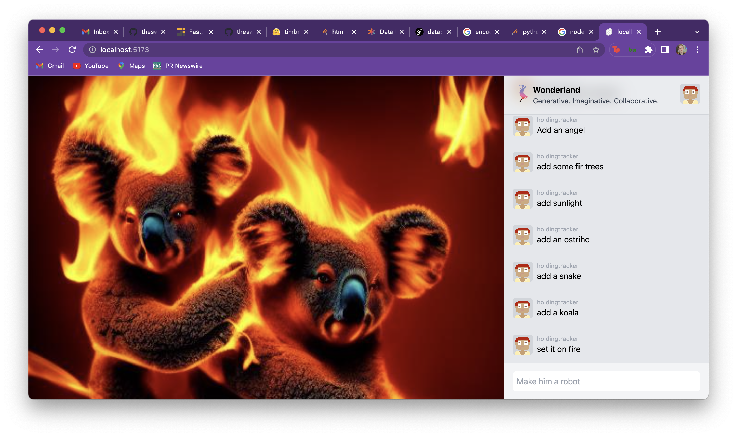The width and height of the screenshot is (737, 437).
Task: Expand the tab search chevron
Action: [697, 32]
